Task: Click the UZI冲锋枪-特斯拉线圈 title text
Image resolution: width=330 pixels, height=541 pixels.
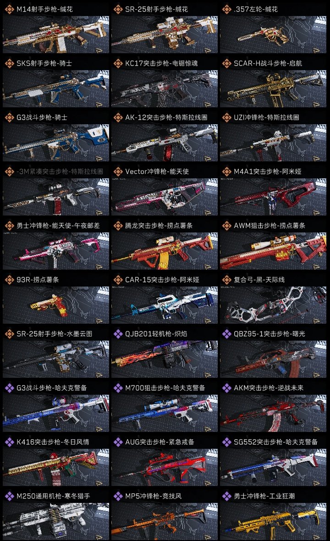Action: point(267,117)
